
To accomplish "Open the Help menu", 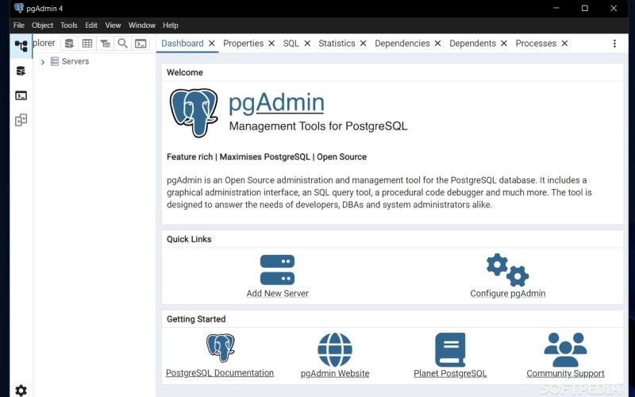I will pyautogui.click(x=171, y=25).
